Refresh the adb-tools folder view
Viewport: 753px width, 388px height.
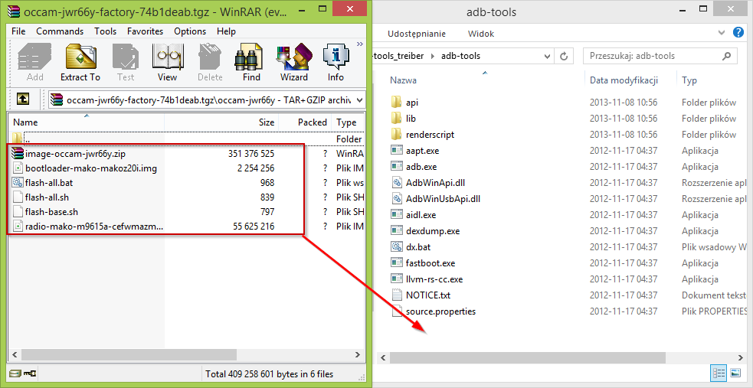pos(565,56)
